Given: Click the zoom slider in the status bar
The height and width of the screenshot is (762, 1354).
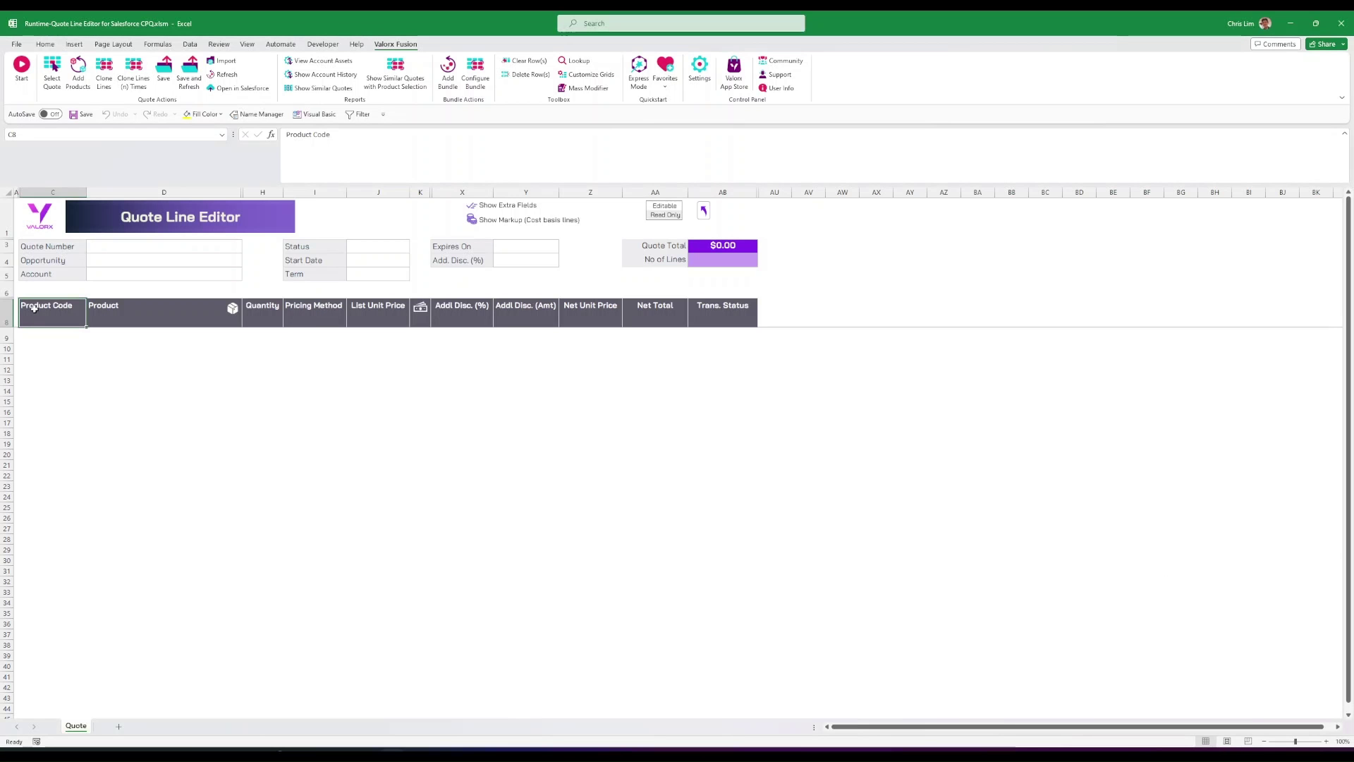Looking at the screenshot, I should [x=1295, y=742].
